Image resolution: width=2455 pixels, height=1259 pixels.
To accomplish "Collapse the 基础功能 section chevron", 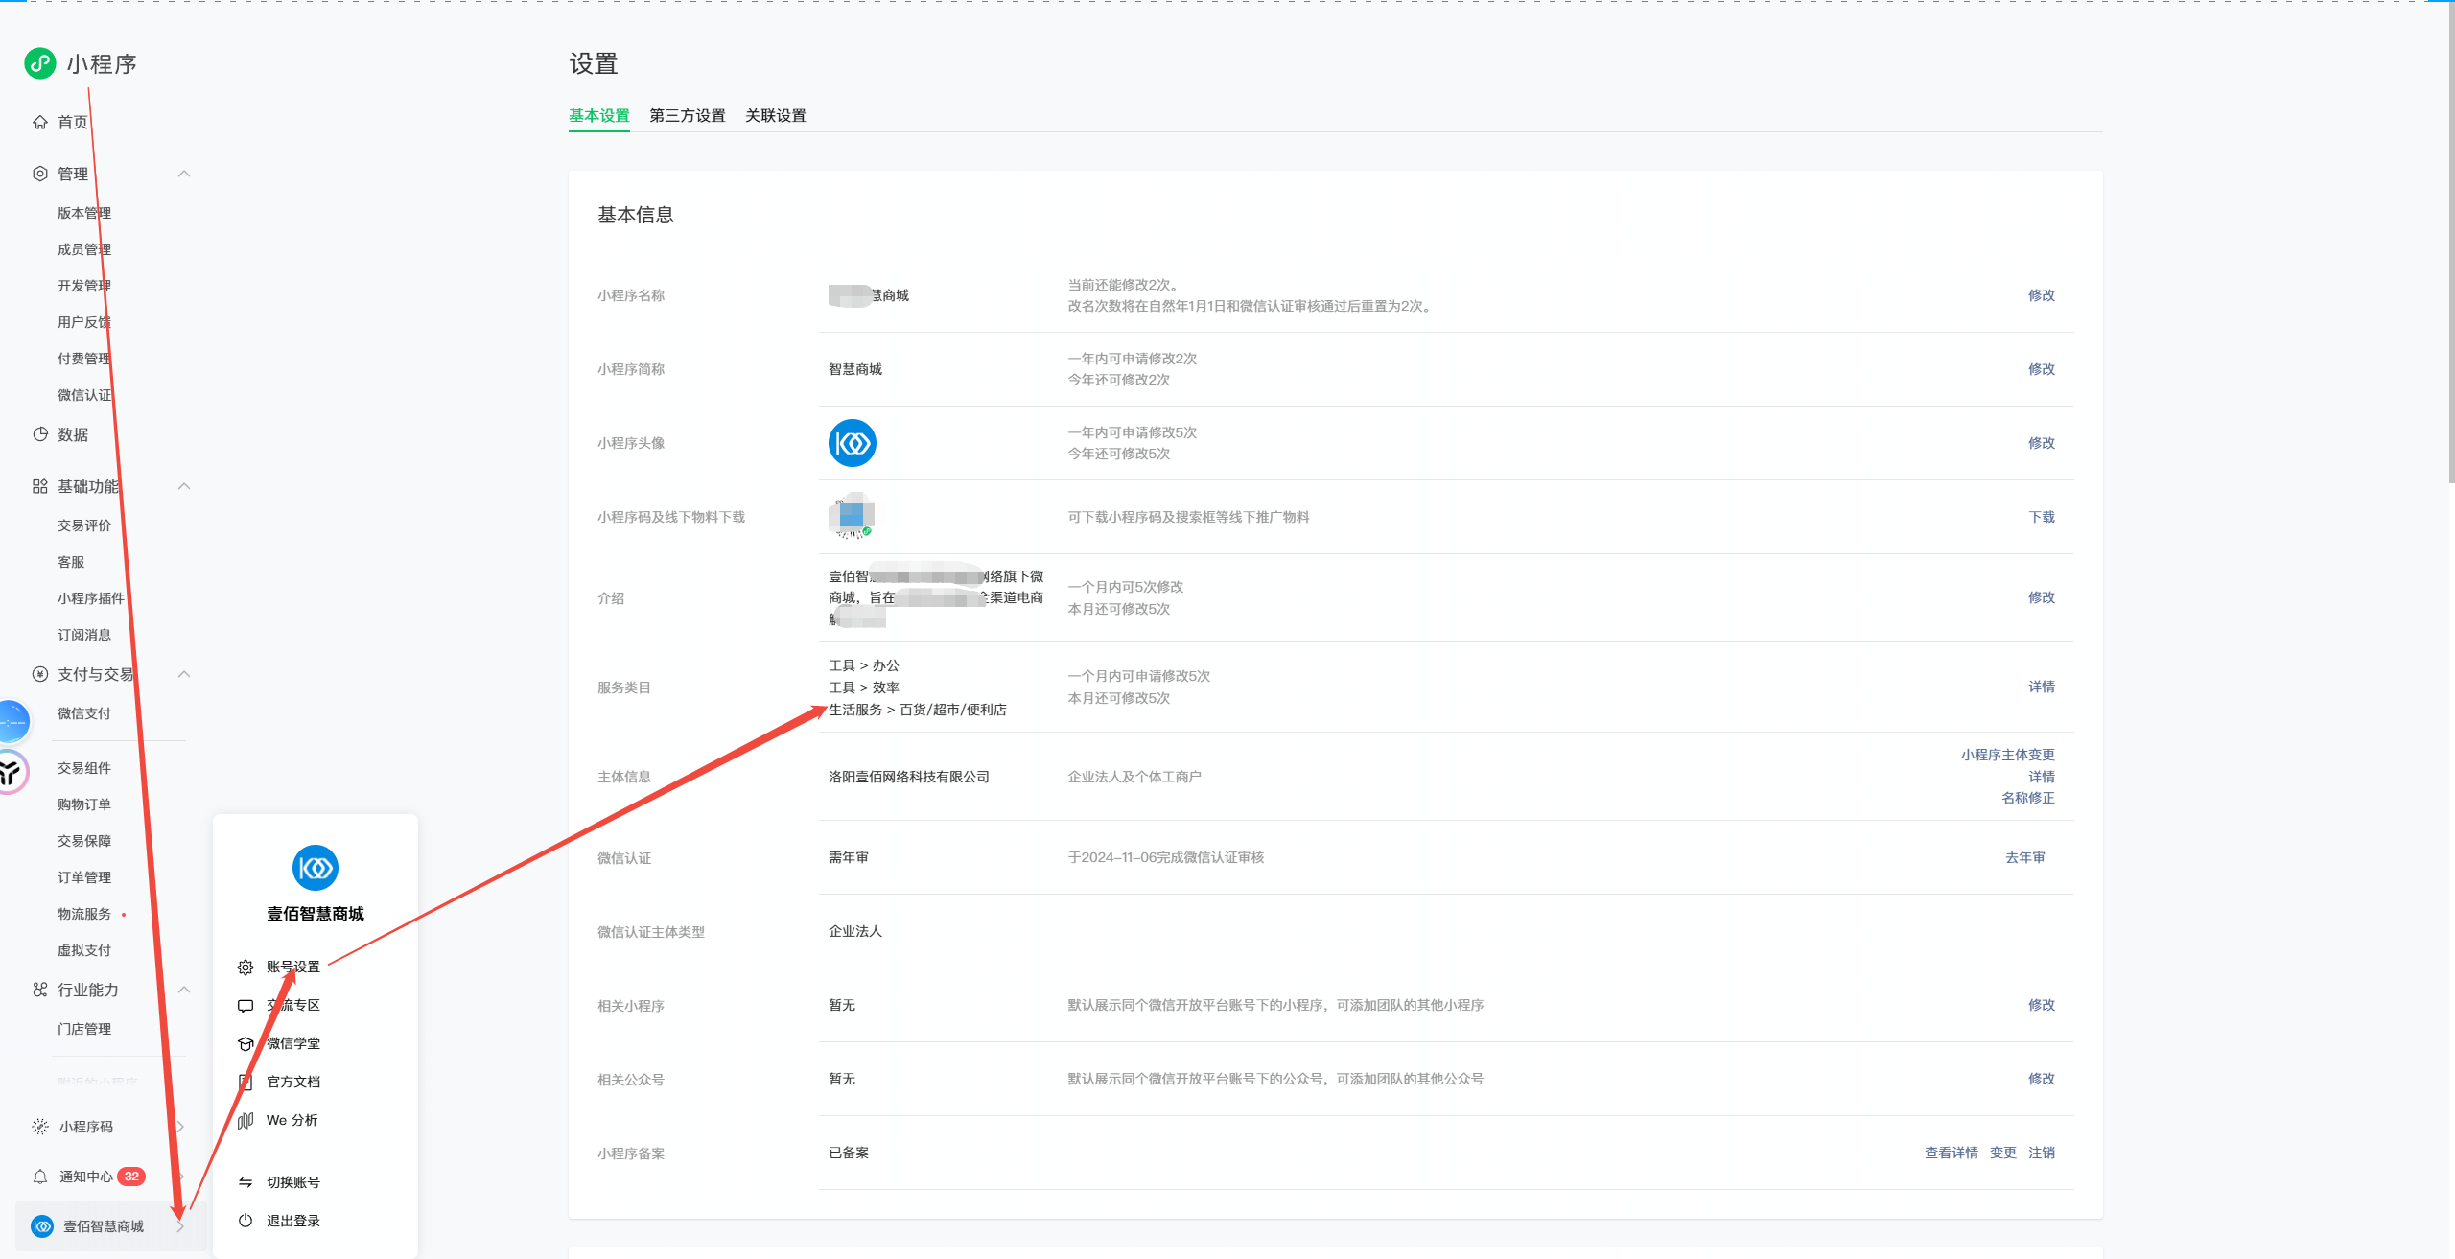I will click(184, 486).
